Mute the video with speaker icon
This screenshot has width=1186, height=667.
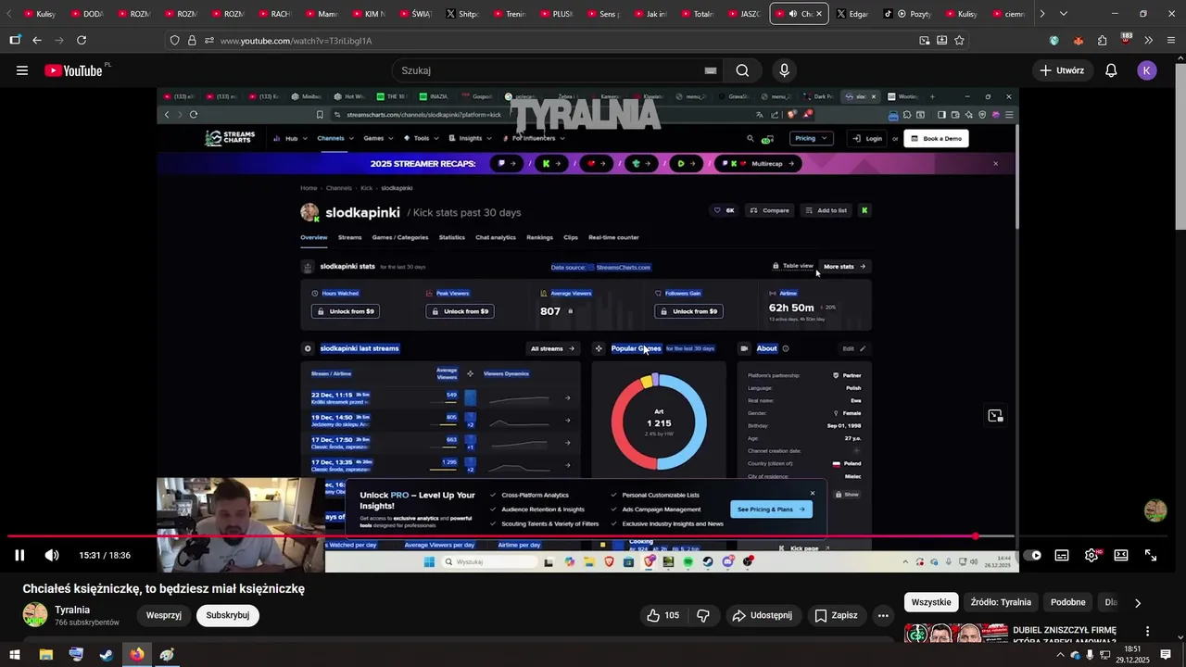tap(52, 555)
